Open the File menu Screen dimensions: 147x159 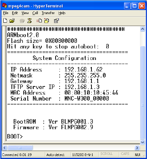6,13
